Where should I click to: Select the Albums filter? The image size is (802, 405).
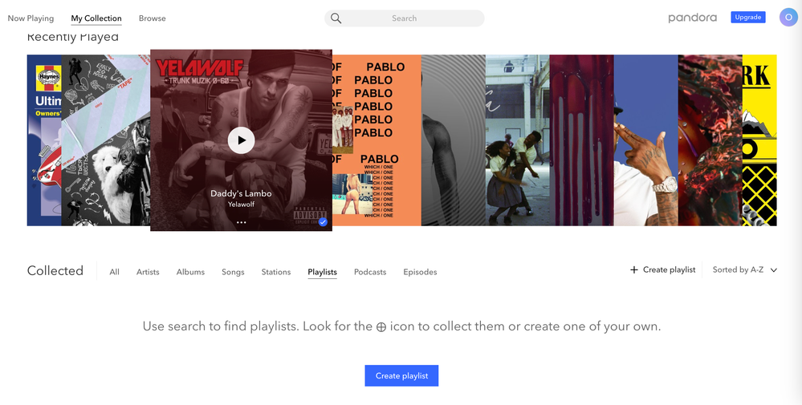[x=190, y=272]
